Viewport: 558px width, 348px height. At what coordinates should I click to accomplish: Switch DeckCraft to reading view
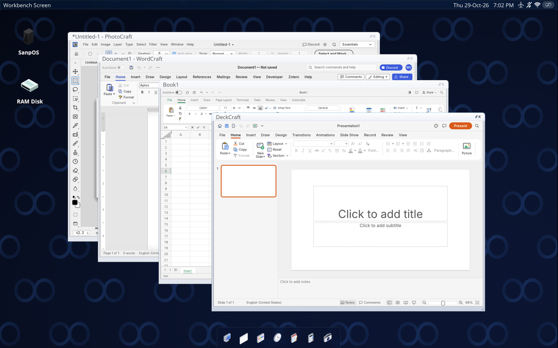click(406, 303)
